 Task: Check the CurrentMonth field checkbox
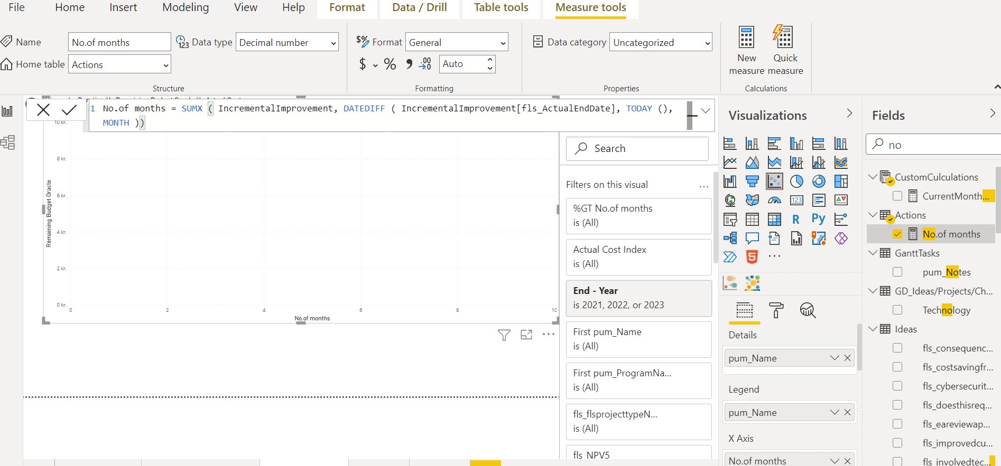point(897,196)
